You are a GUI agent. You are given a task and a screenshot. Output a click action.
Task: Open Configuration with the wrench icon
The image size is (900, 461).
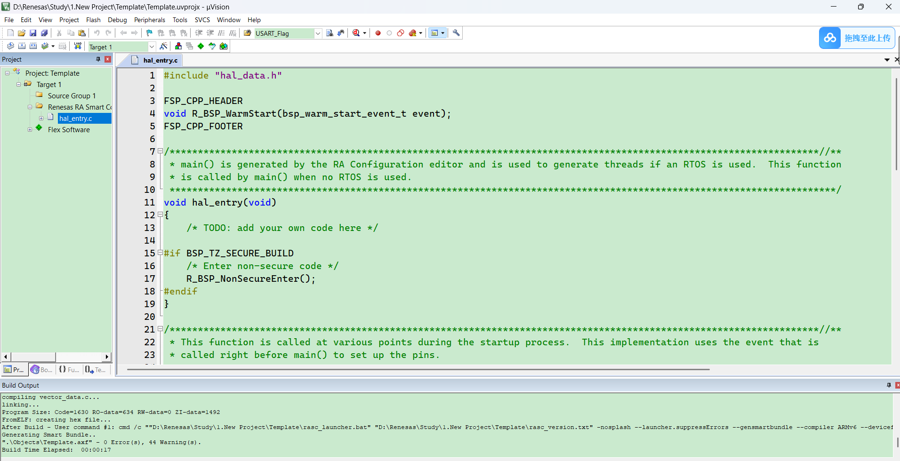(x=456, y=33)
